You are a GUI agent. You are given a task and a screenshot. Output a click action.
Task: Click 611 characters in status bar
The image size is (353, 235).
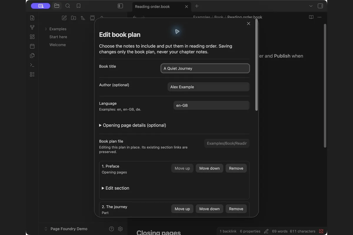(x=302, y=231)
